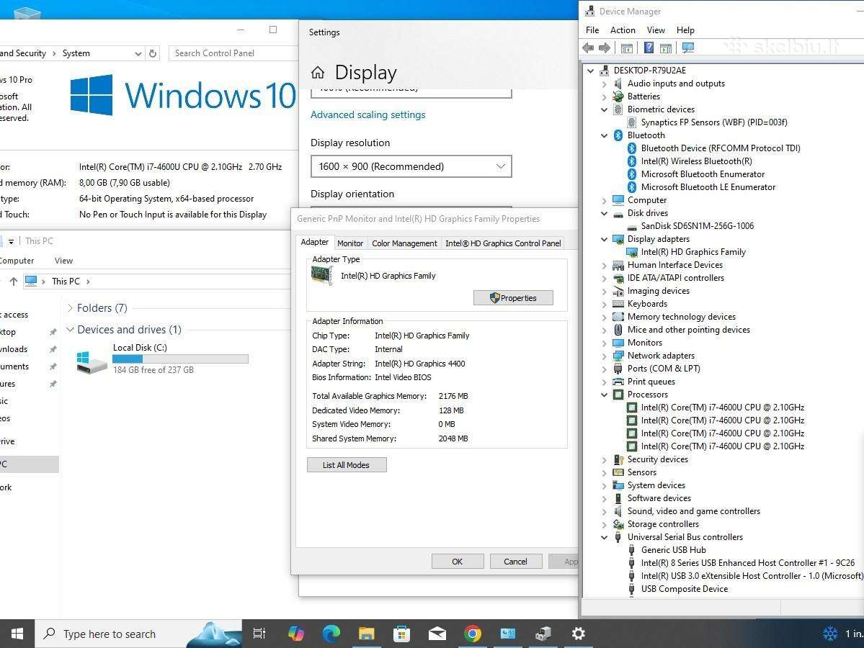Open Google Chrome from the taskbar
The width and height of the screenshot is (864, 648).
(x=472, y=634)
